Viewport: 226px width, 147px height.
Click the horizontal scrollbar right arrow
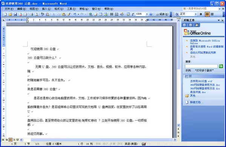[x=175, y=140]
